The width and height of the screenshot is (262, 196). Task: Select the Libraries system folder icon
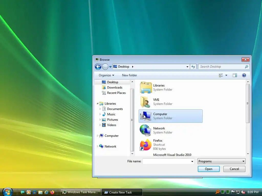[x=146, y=88]
